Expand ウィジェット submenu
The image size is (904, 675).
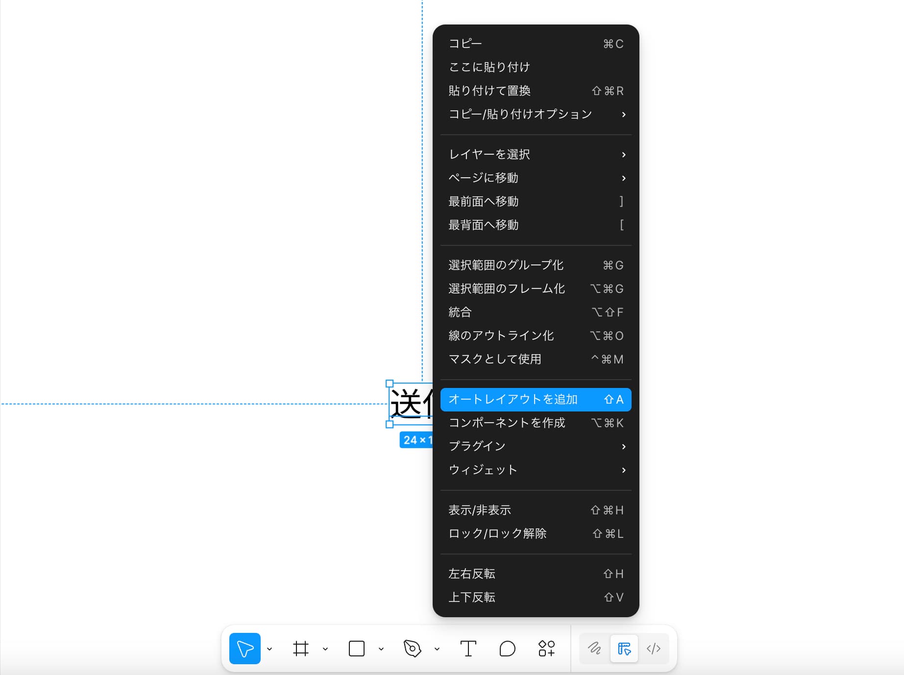pos(536,470)
